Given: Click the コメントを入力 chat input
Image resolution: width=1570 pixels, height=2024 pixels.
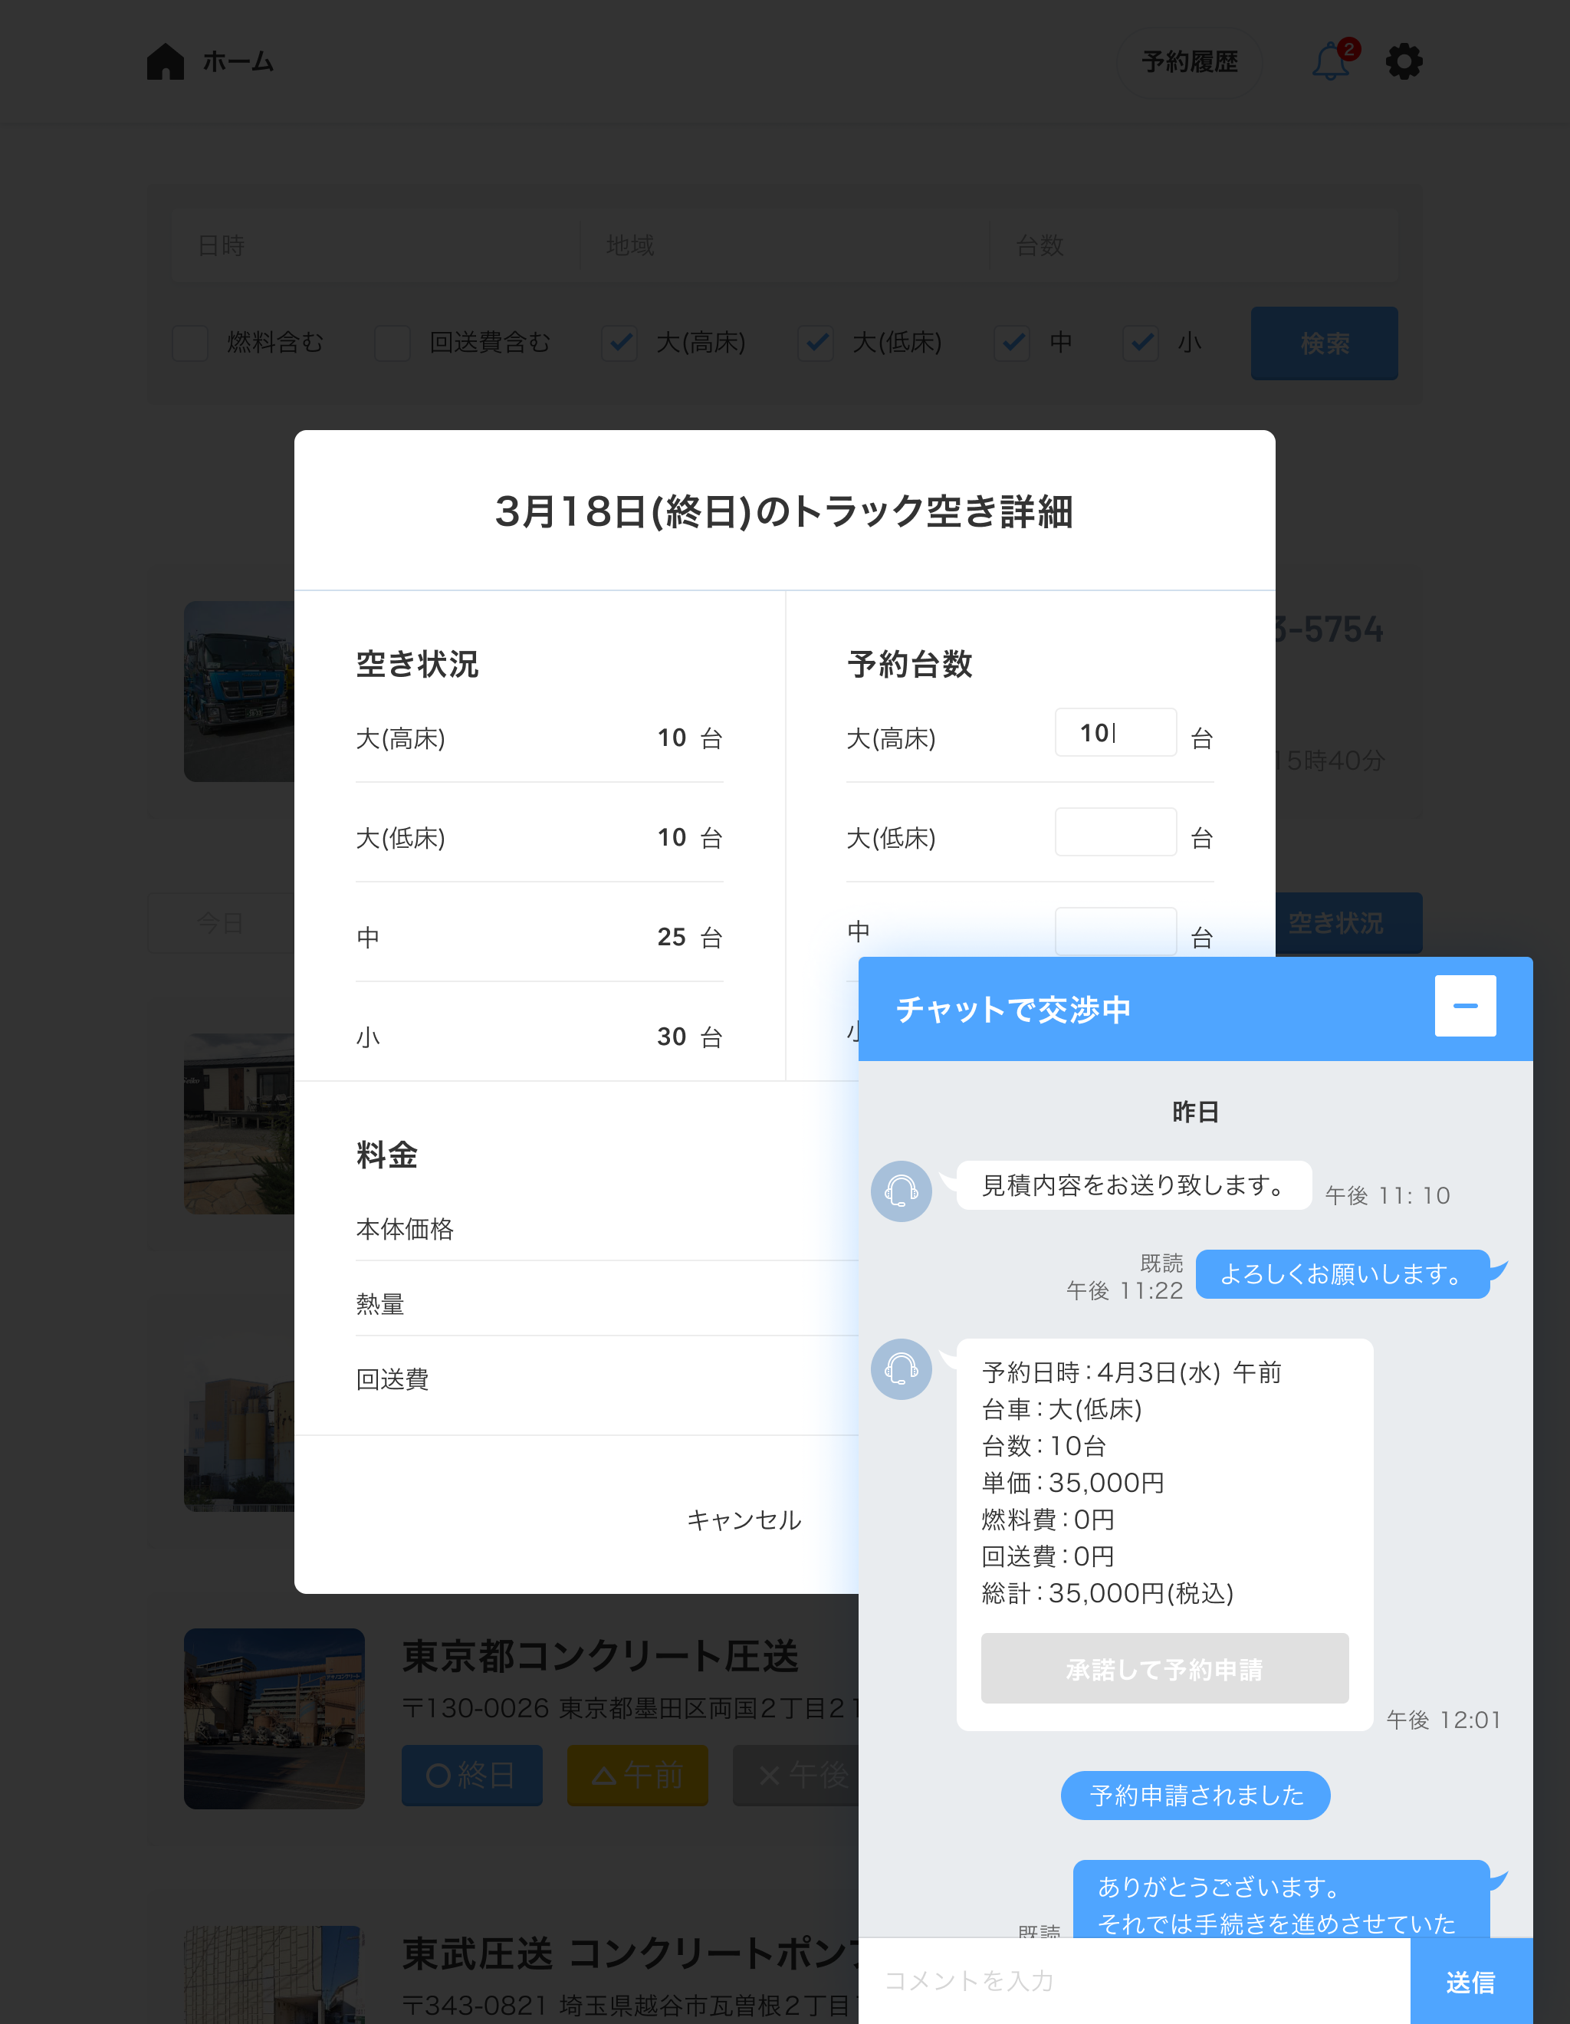Looking at the screenshot, I should 1135,1981.
